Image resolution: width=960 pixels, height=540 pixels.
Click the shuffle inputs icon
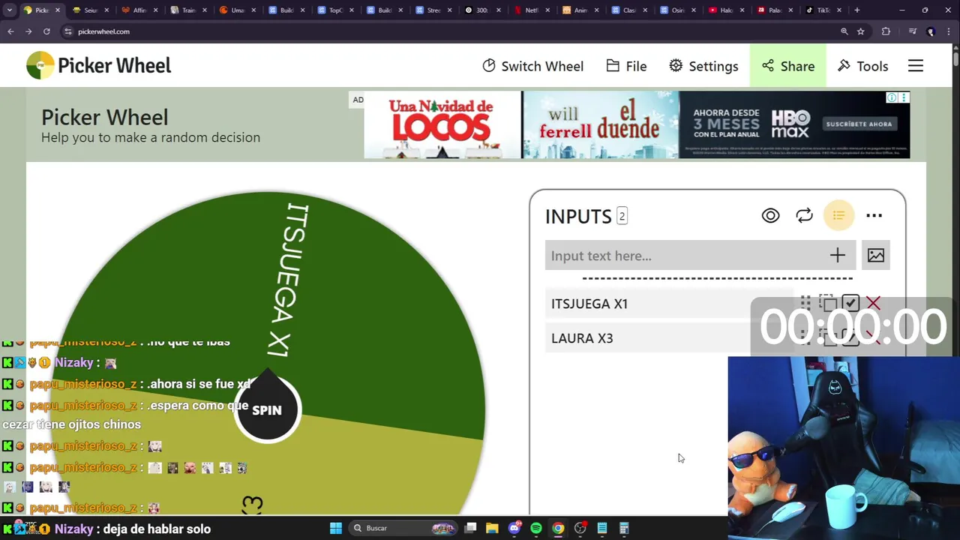click(804, 216)
